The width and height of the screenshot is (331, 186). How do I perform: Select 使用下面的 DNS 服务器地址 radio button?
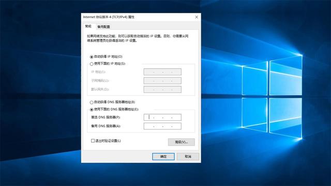(x=92, y=110)
